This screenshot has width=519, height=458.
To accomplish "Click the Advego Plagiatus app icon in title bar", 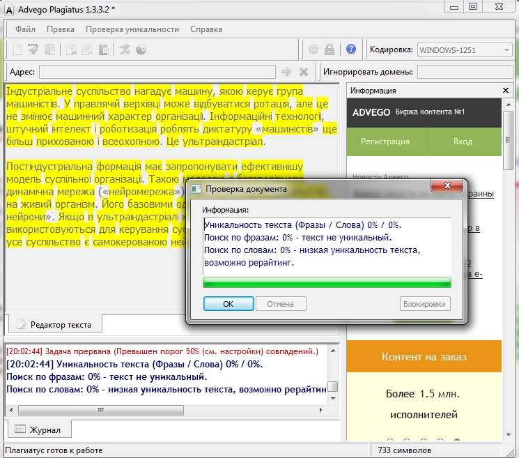I will pos(9,10).
